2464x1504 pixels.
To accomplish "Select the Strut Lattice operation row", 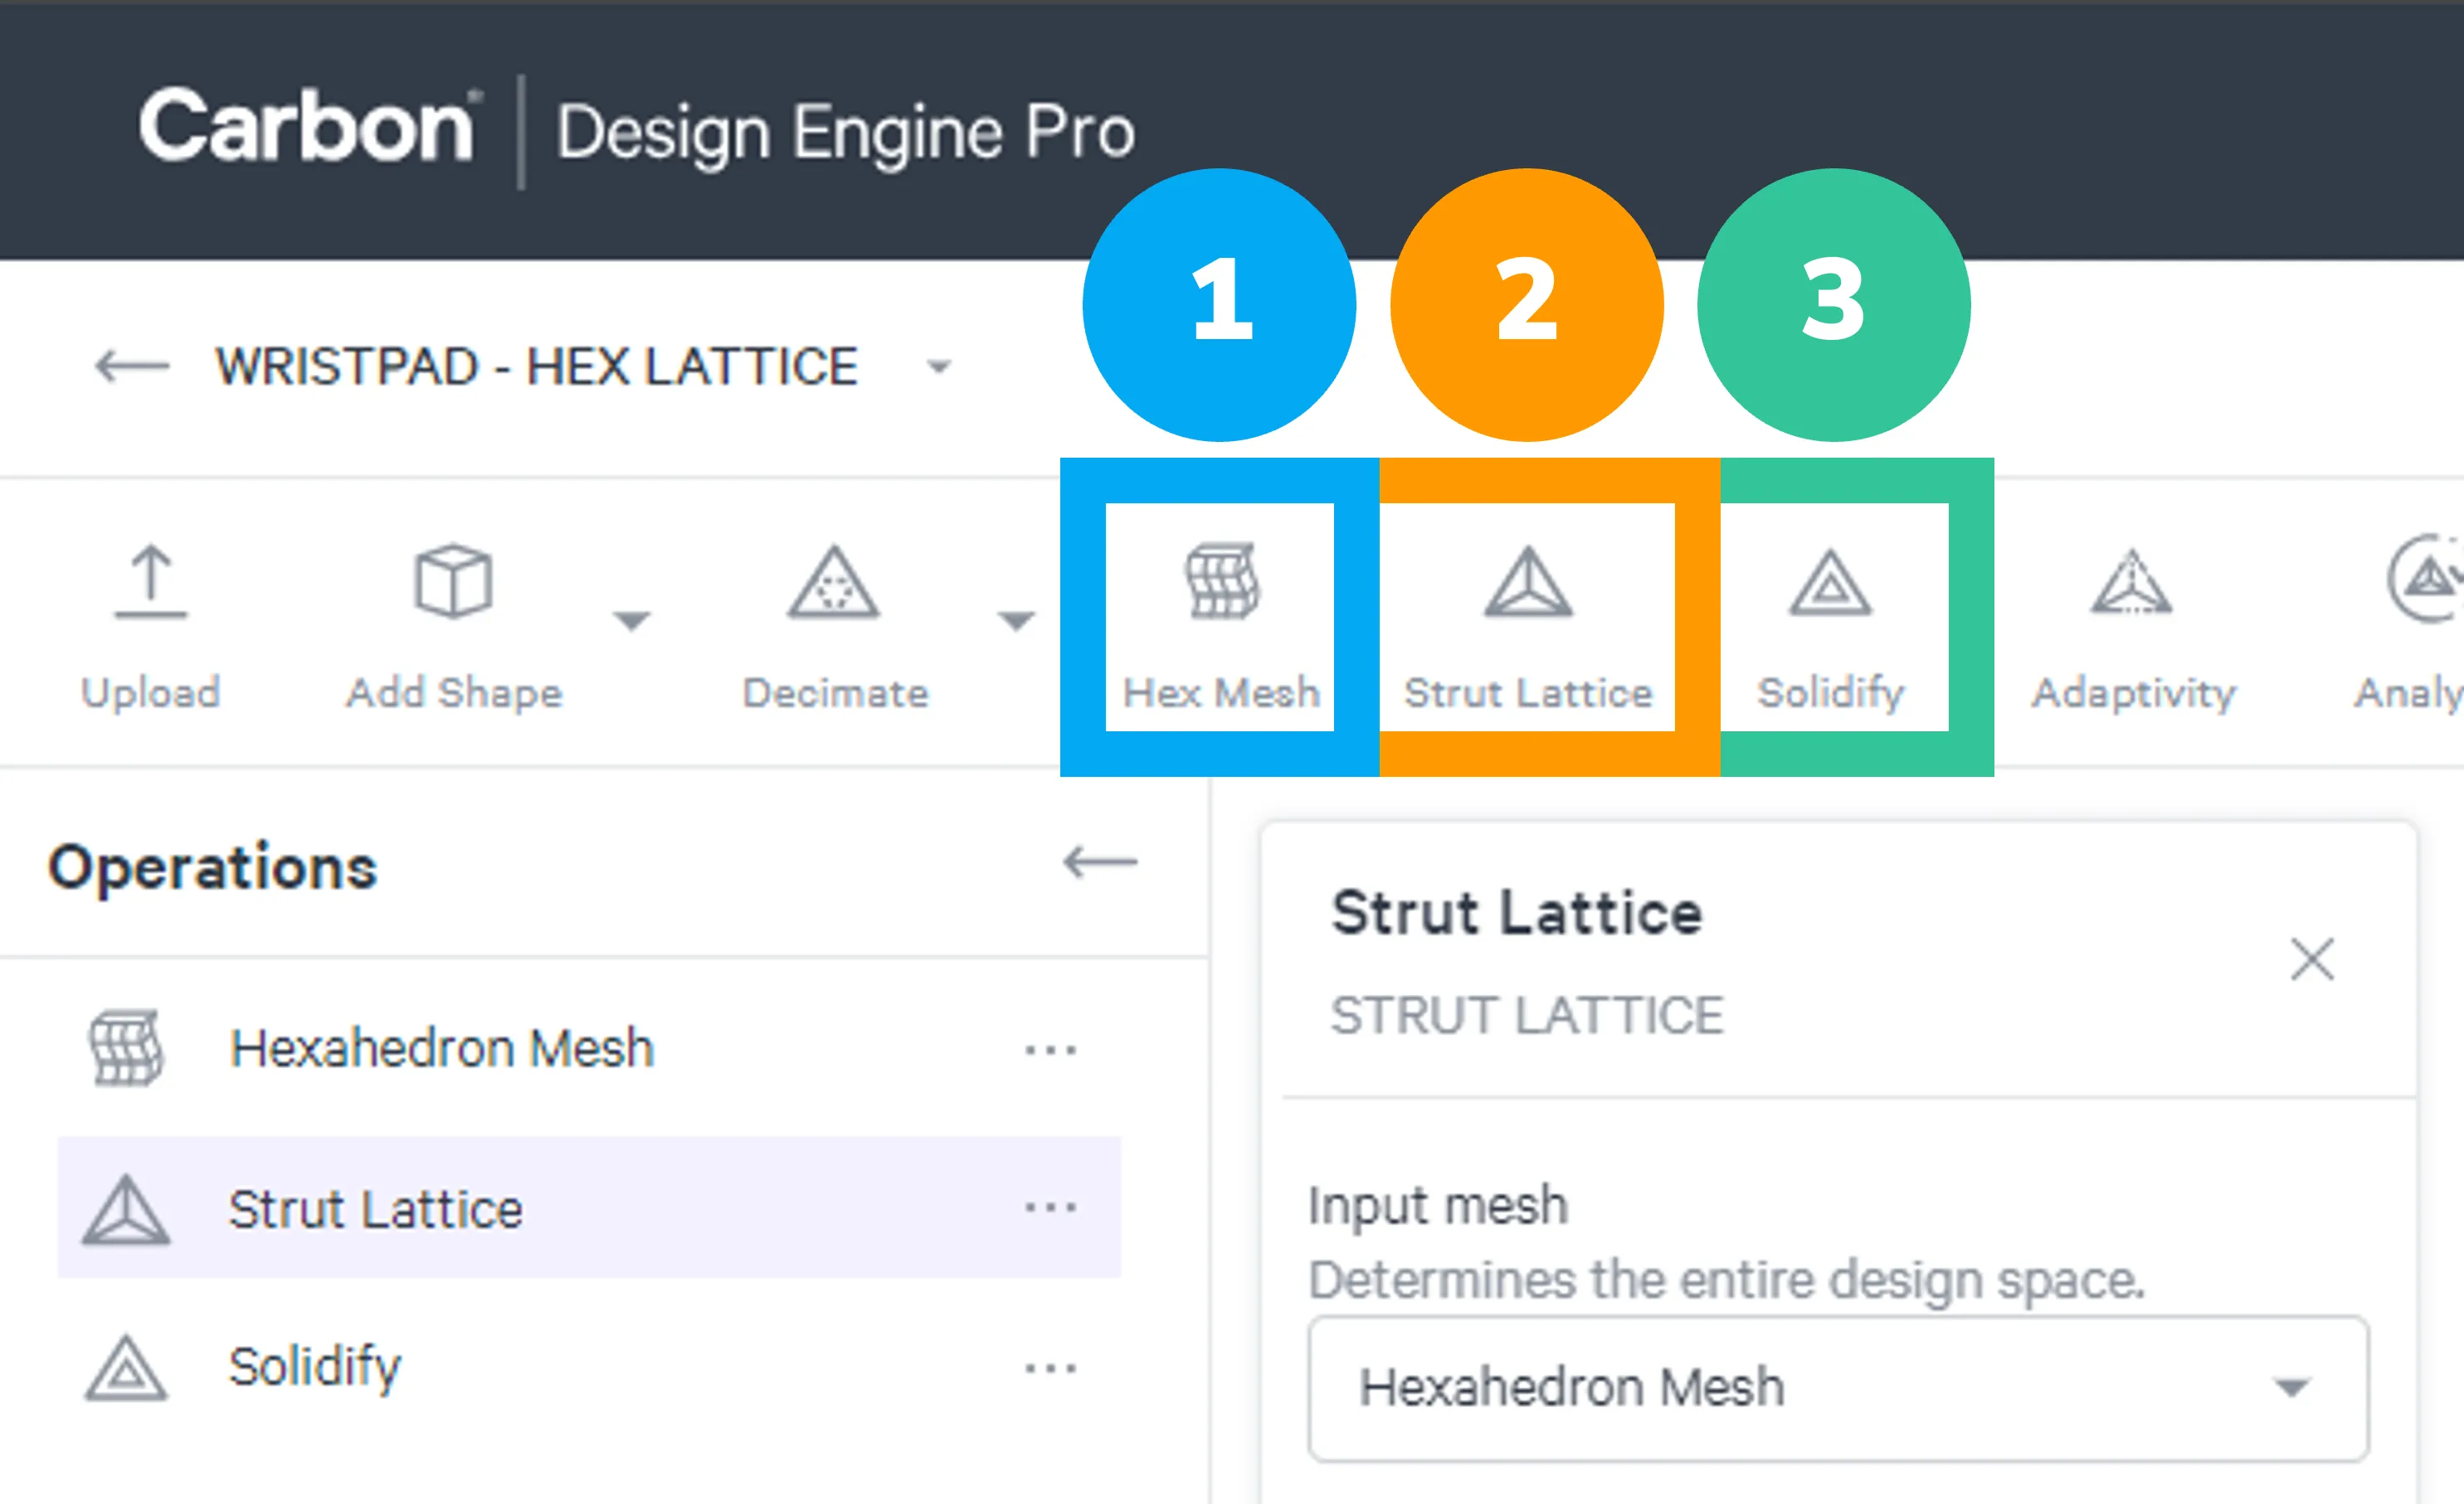I will [589, 1207].
